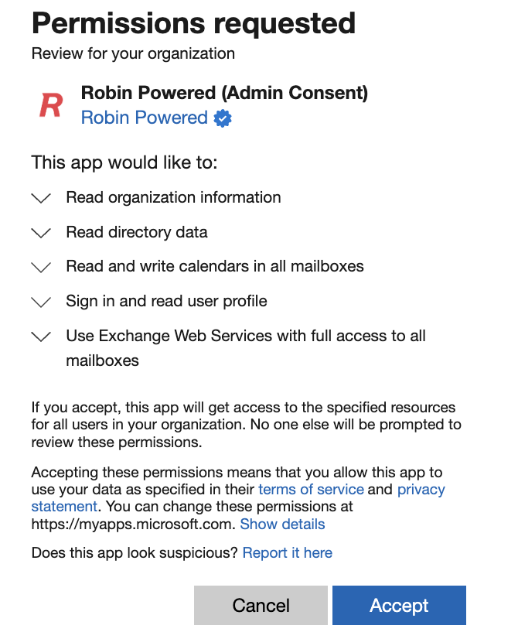Open the privacy statement link
This screenshot has height=639, width=518.
coord(421,489)
